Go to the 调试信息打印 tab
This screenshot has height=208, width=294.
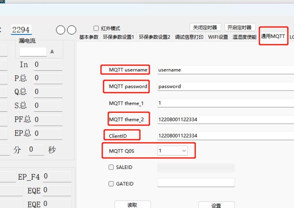(x=189, y=37)
